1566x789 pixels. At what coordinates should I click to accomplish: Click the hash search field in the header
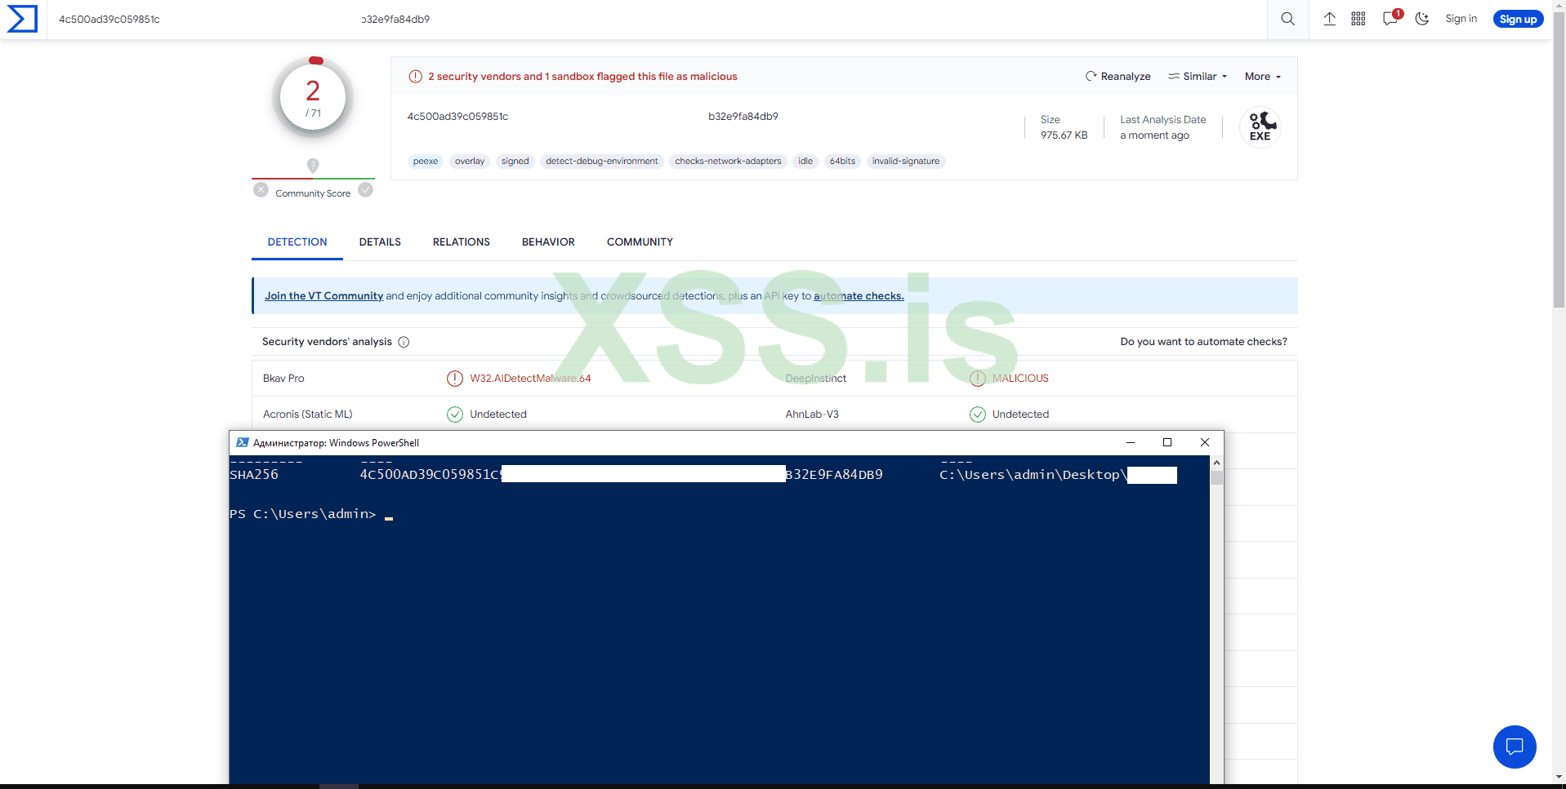(x=657, y=19)
